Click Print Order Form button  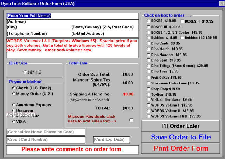[x=181, y=148]
